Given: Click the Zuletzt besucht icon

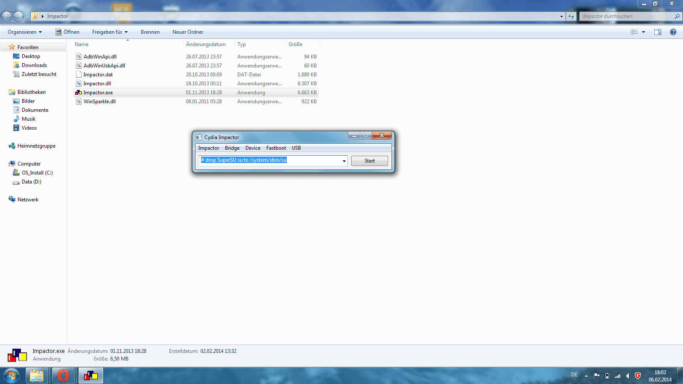Looking at the screenshot, I should tap(16, 74).
